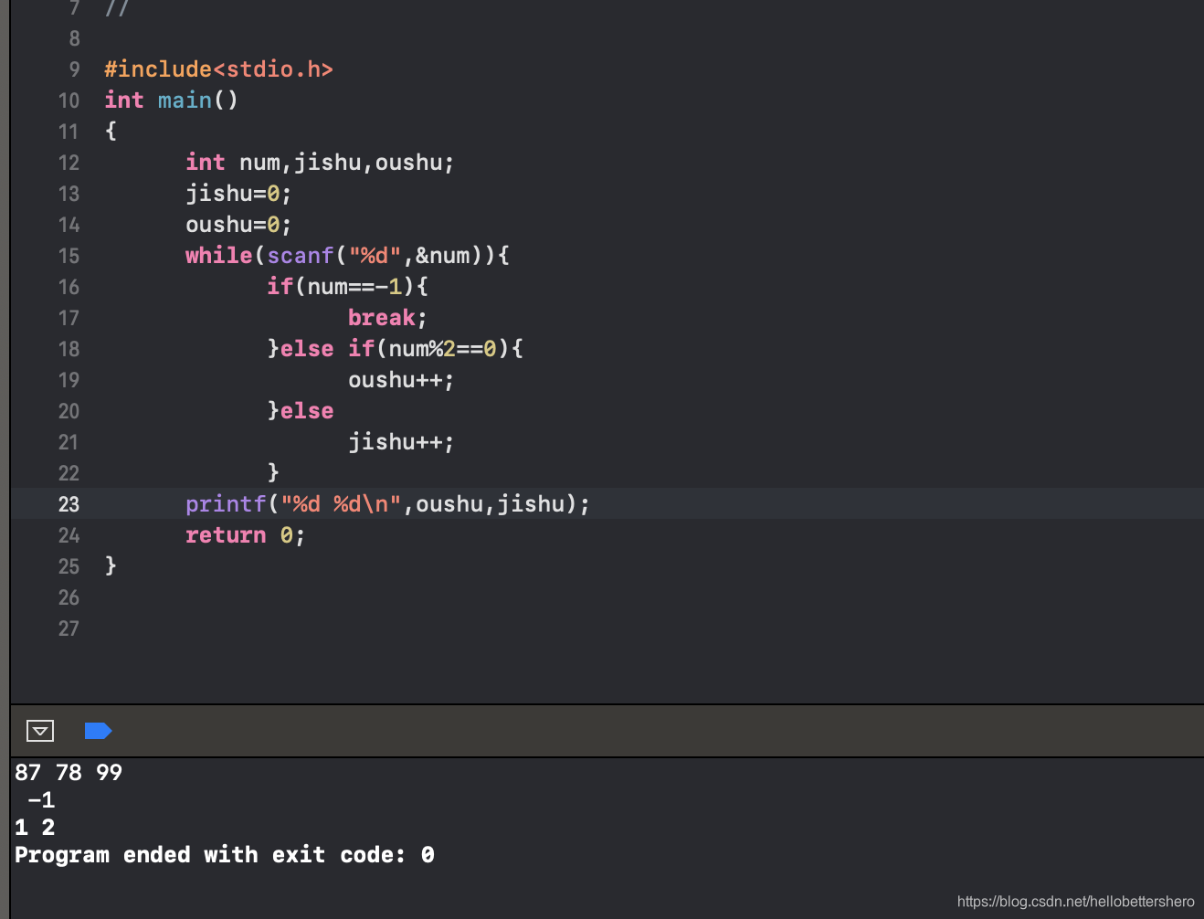Click line number 23 in gutter
The height and width of the screenshot is (919, 1204).
tap(69, 504)
